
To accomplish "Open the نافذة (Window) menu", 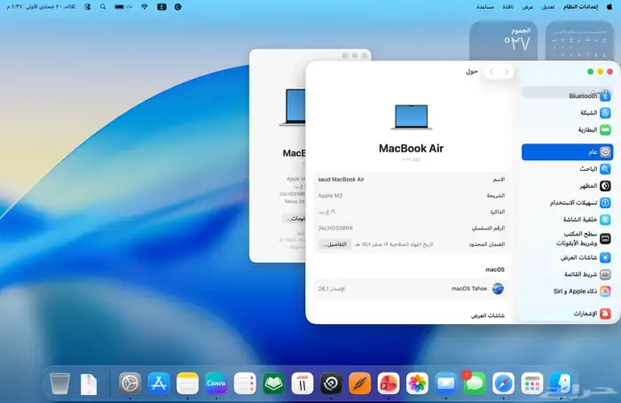I will click(x=508, y=7).
